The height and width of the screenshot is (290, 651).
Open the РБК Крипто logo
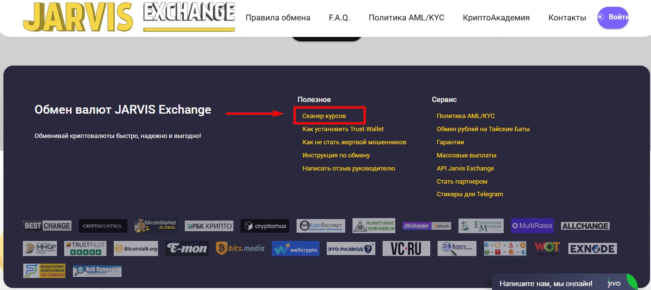(209, 225)
